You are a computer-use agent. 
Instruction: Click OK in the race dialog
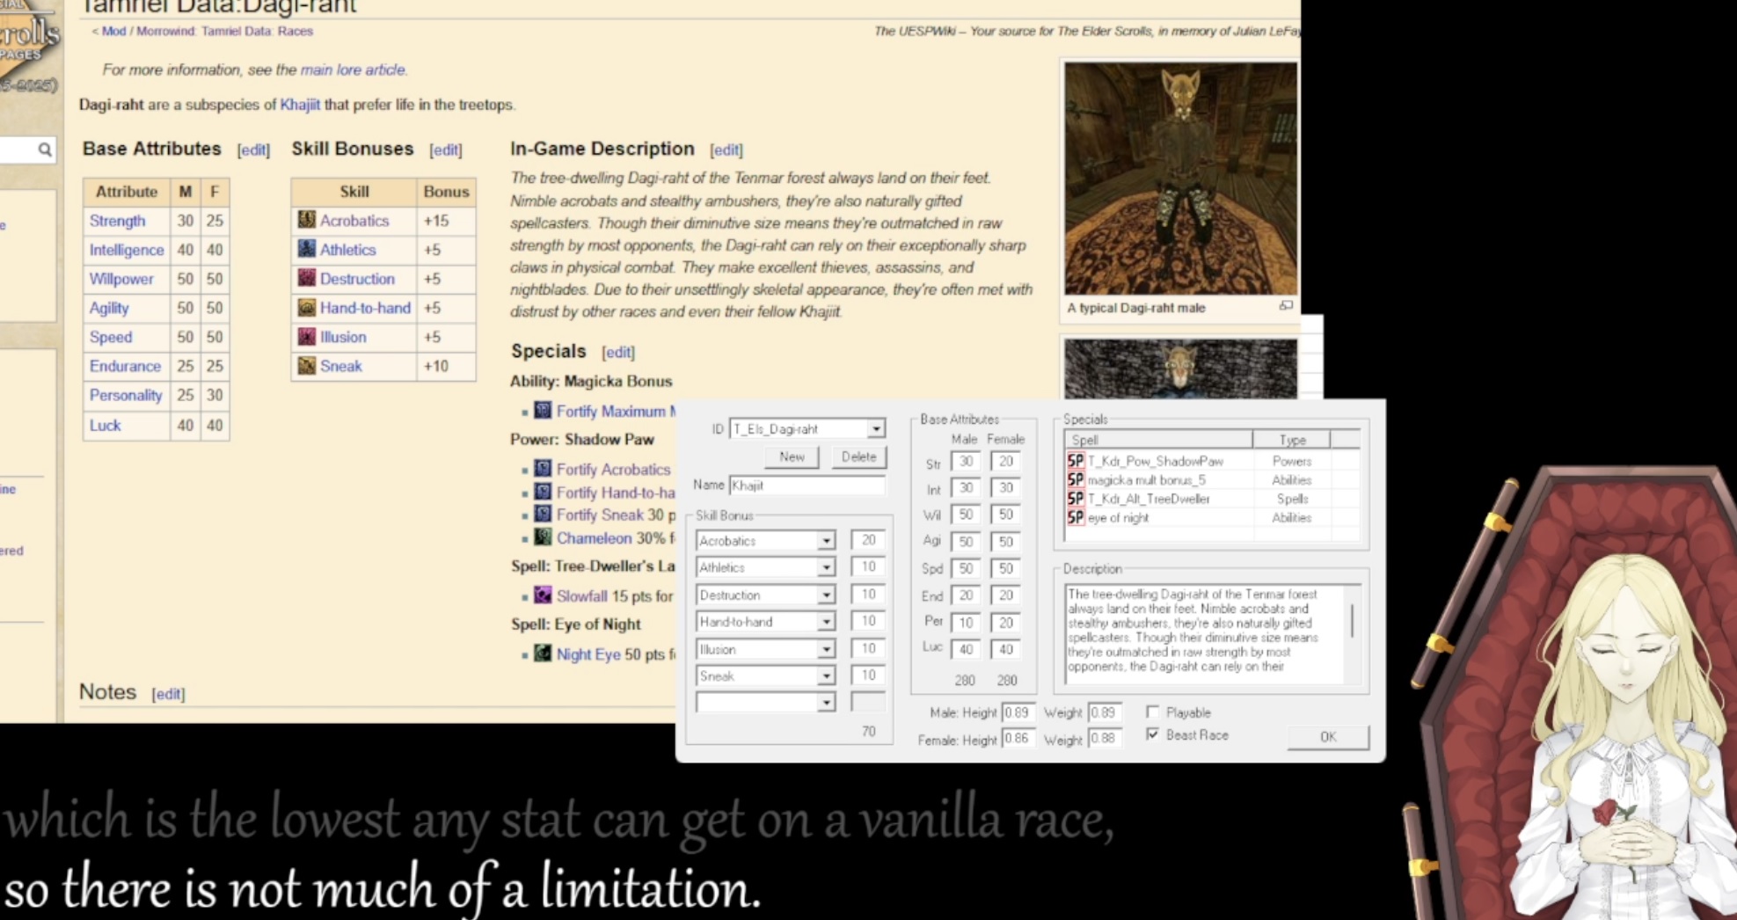1328,737
